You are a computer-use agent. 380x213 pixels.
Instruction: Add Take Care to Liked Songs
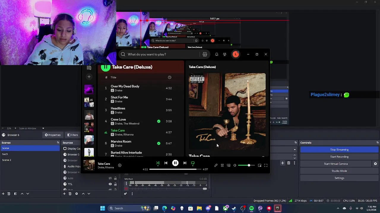(120, 165)
